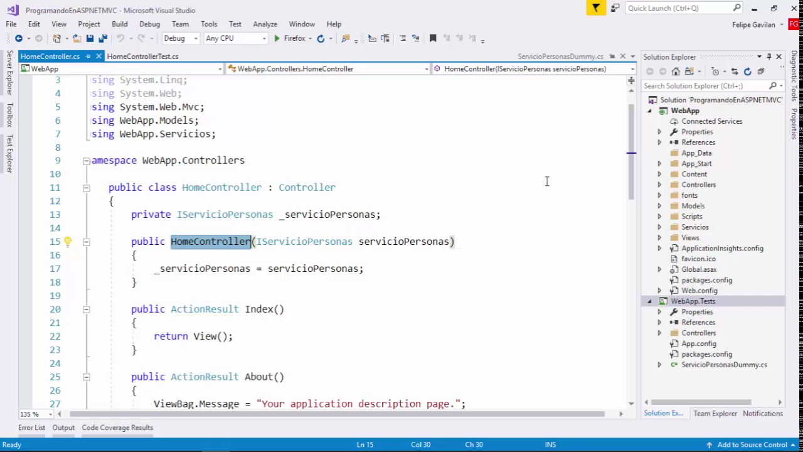This screenshot has height=452, width=803.
Task: Collapse the WebApp.Tests project node
Action: click(x=649, y=301)
